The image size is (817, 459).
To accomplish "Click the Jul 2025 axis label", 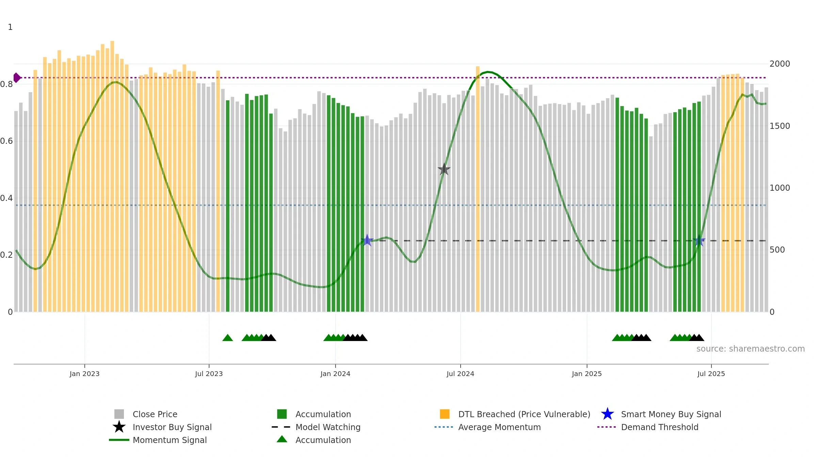I will coord(711,374).
